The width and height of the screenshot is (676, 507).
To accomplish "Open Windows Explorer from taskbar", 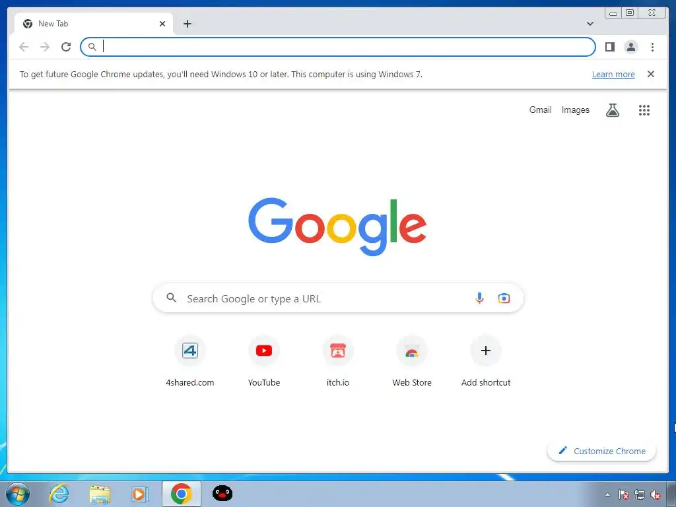I will (100, 494).
